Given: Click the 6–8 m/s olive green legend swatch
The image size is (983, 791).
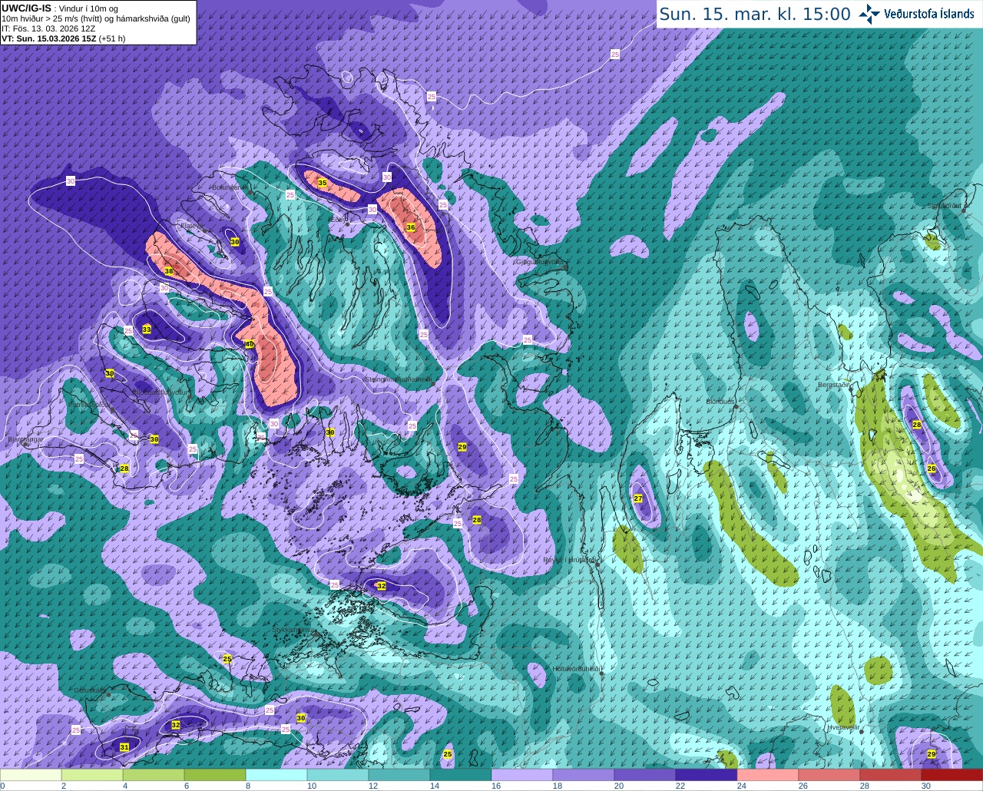Looking at the screenshot, I should (215, 775).
